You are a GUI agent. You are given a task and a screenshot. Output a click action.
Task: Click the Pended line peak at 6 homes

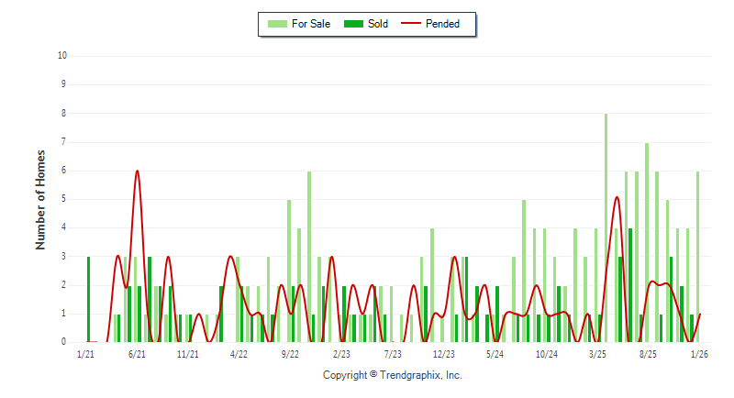pyautogui.click(x=137, y=171)
